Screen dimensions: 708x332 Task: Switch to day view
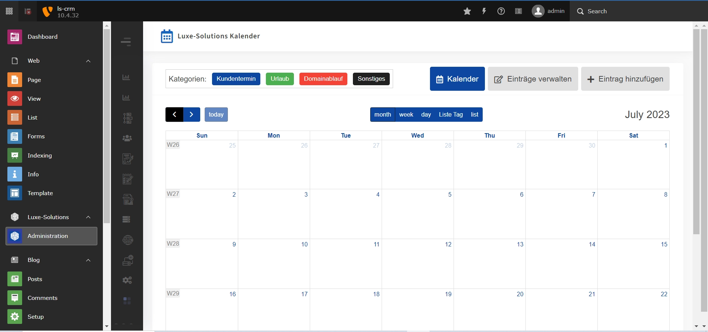point(426,114)
